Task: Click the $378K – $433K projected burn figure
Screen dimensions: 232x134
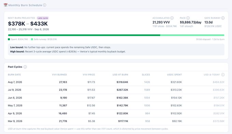Action: click(28, 24)
